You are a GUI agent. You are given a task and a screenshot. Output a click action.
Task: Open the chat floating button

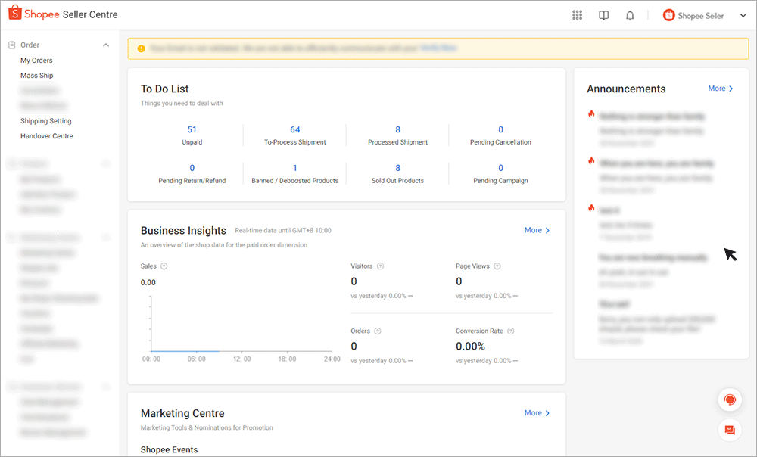coord(730,430)
